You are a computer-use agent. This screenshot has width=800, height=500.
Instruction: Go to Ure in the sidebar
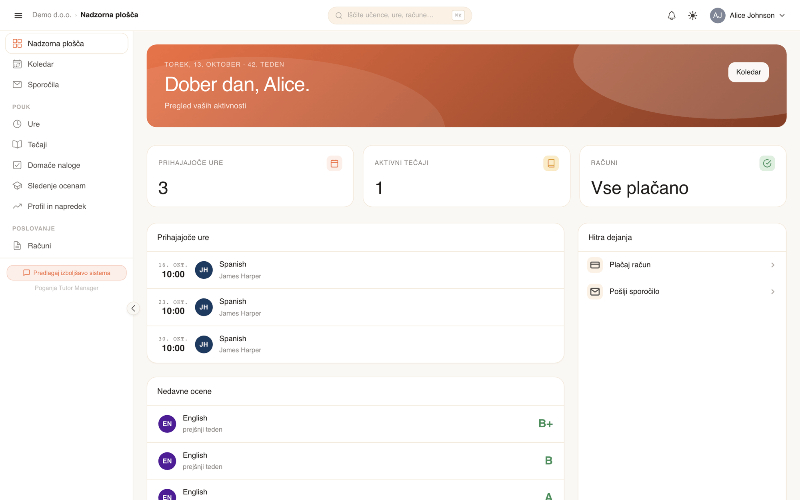(x=66, y=124)
